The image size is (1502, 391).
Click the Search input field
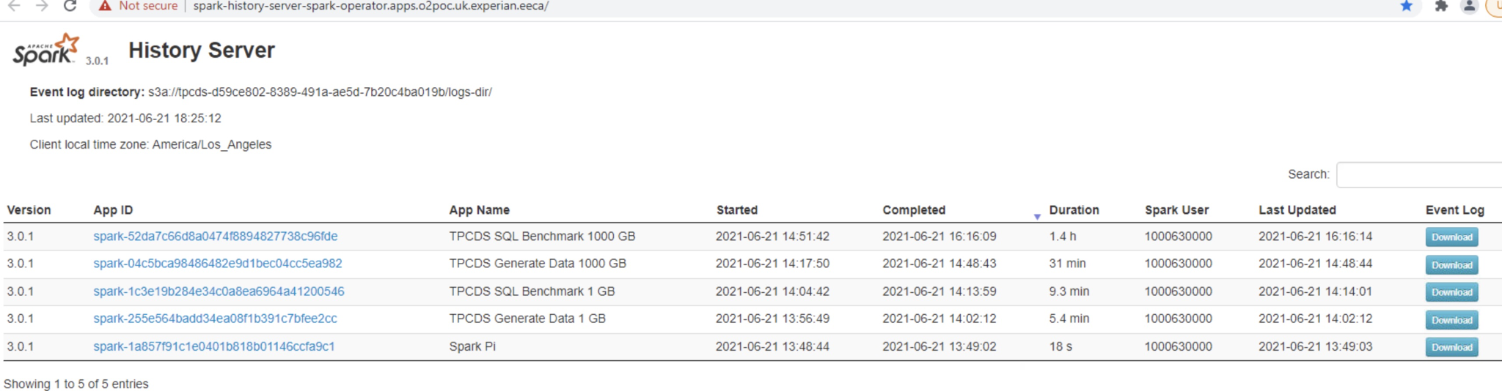point(1418,175)
